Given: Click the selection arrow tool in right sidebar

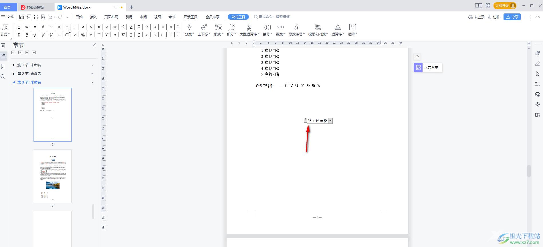Looking at the screenshot, I should point(538,74).
